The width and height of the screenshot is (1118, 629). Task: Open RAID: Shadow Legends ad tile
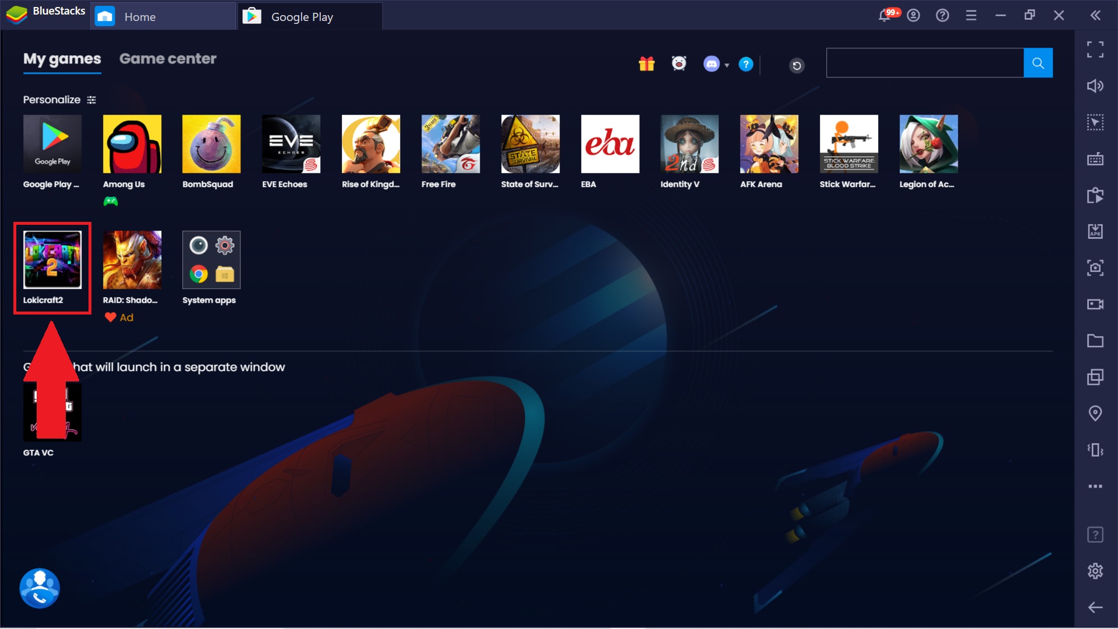pos(132,260)
